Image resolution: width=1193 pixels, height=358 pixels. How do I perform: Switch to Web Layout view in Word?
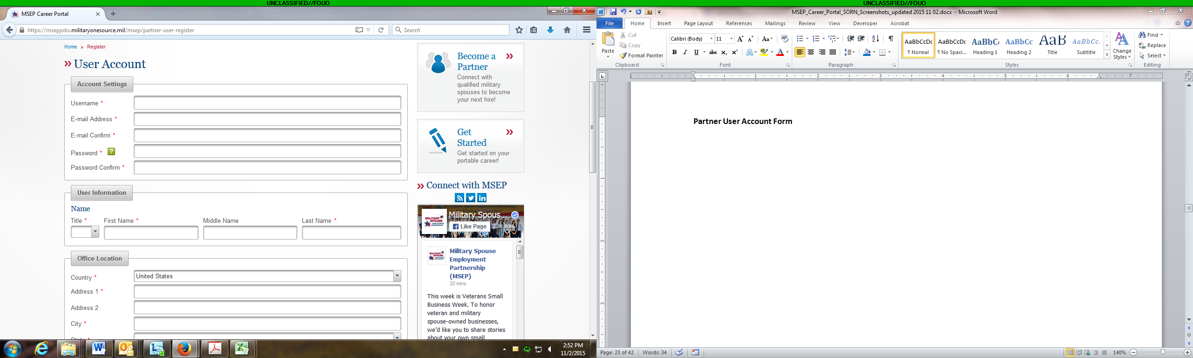click(x=1087, y=352)
